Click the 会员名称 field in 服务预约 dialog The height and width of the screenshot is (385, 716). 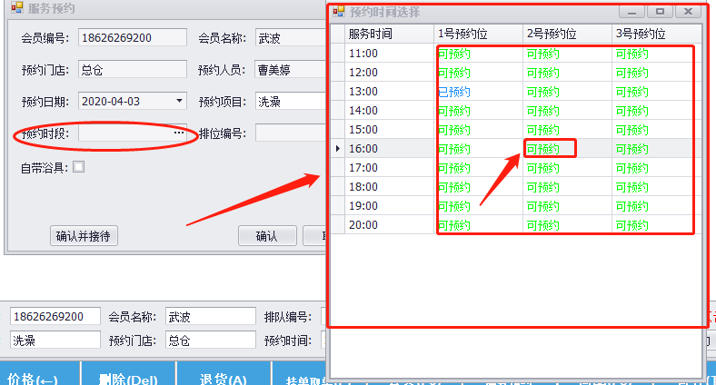click(291, 37)
